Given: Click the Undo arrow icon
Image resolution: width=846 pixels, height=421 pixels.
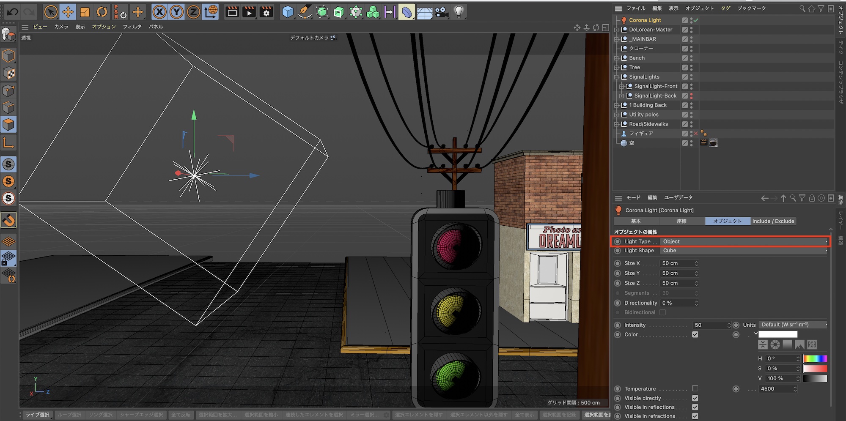Looking at the screenshot, I should (12, 12).
